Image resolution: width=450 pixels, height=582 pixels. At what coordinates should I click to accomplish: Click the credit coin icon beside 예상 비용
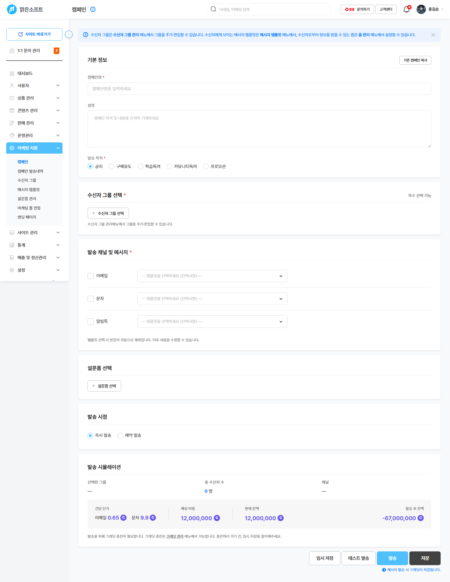pos(217,518)
